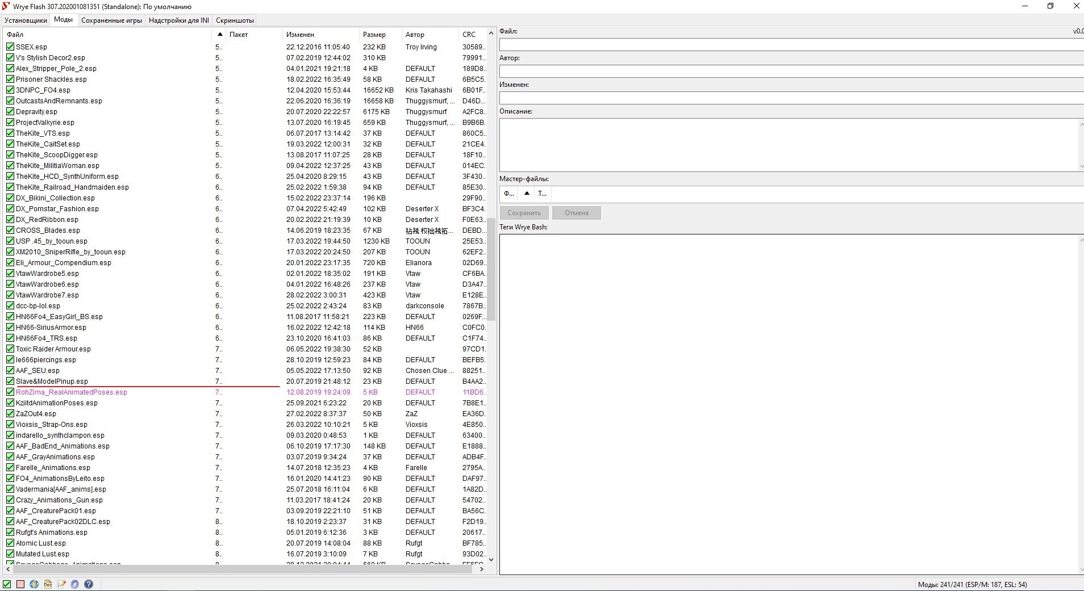Click the green checkmark status bar icon
1084x591 pixels.
coord(7,584)
